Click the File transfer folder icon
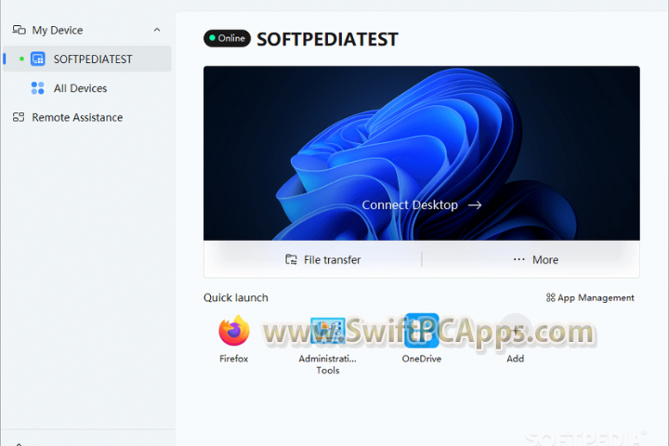 291,259
